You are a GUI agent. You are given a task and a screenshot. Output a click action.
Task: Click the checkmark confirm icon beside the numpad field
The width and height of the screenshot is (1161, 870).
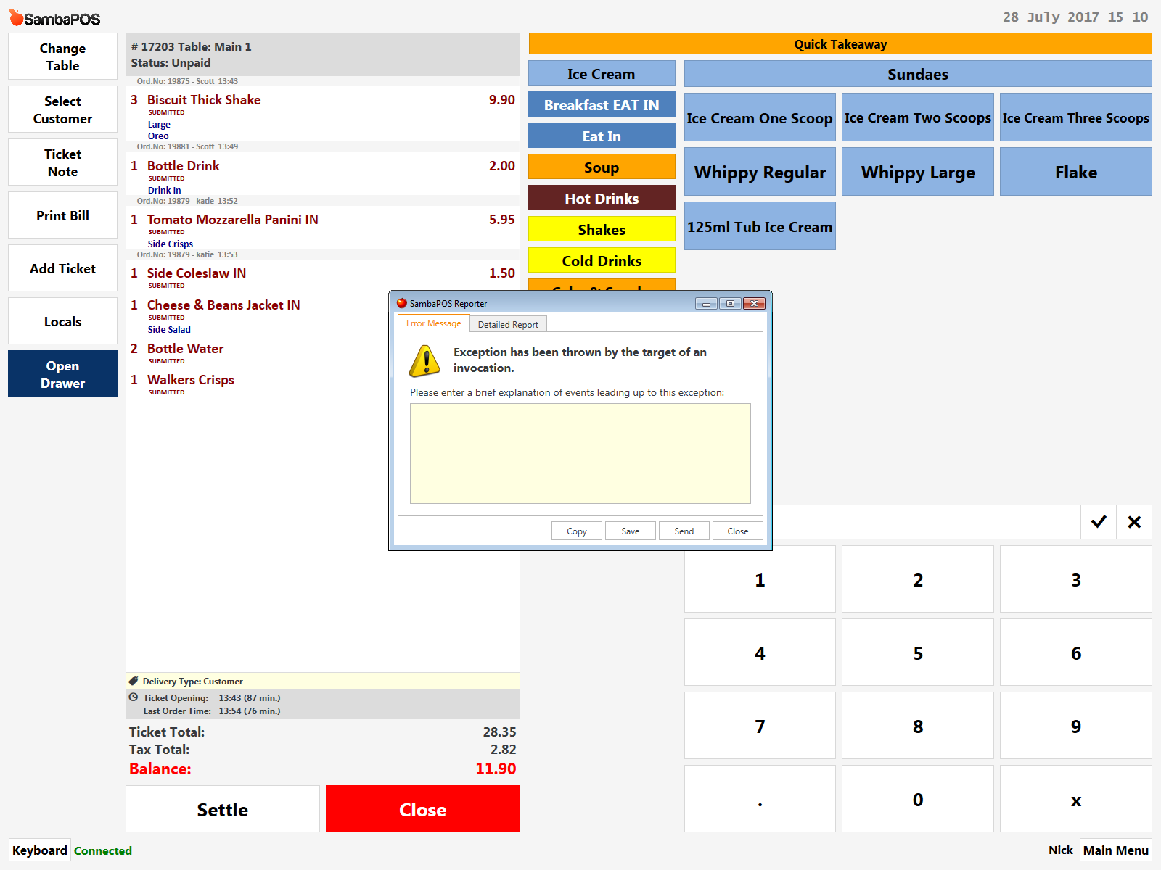1099,522
